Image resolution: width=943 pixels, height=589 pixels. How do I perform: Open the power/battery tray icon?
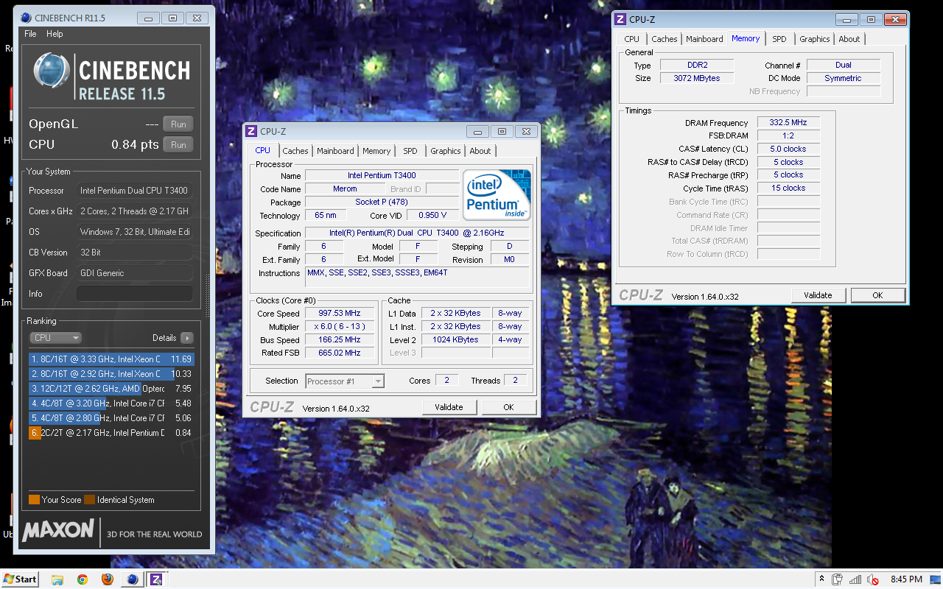[x=838, y=579]
